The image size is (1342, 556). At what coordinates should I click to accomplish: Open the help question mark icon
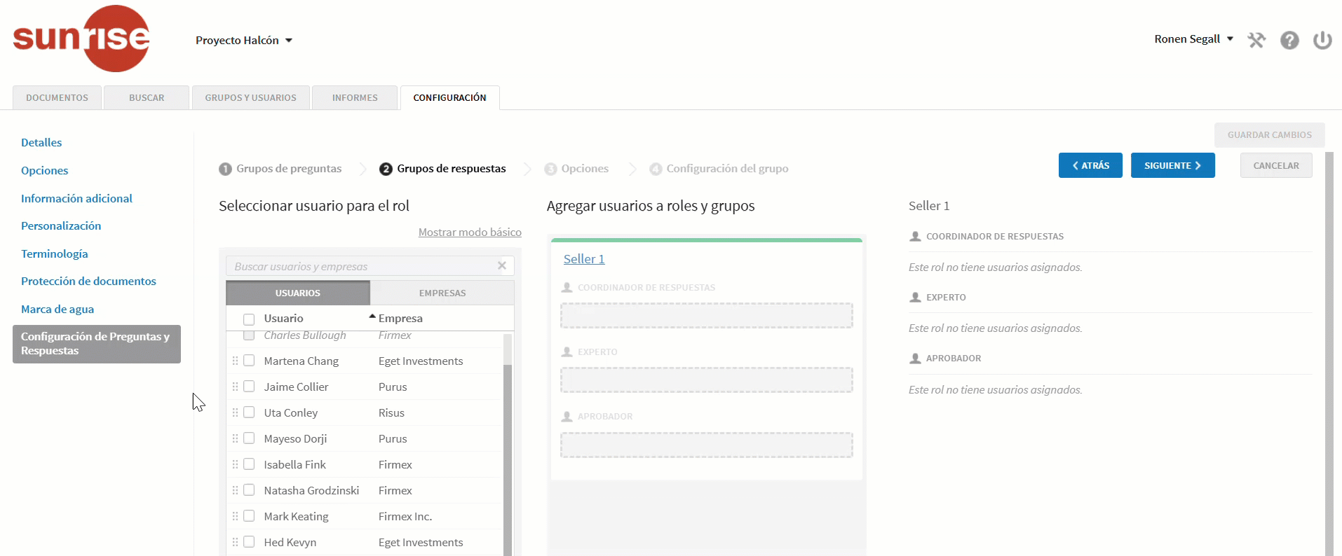click(1289, 40)
